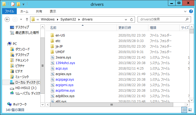
Task: Click the horizontal scrollbar thumb
Action: pos(112,104)
